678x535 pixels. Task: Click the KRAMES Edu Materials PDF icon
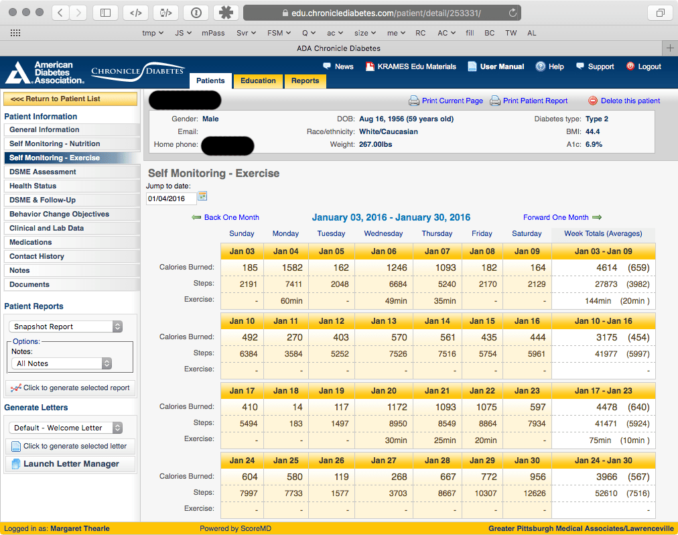point(370,66)
